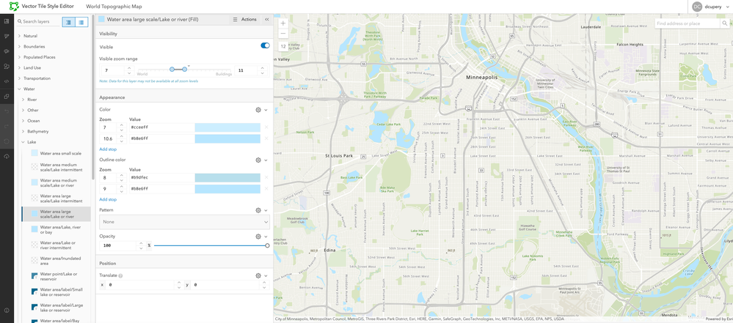Expand the Land Use group
Image resolution: width=733 pixels, height=323 pixels.
coord(19,67)
